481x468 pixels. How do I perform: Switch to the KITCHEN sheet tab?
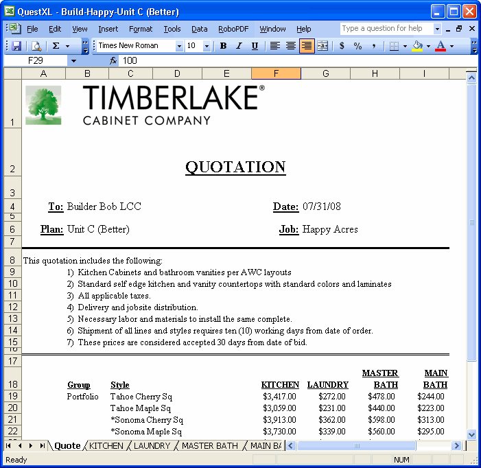pyautogui.click(x=106, y=445)
